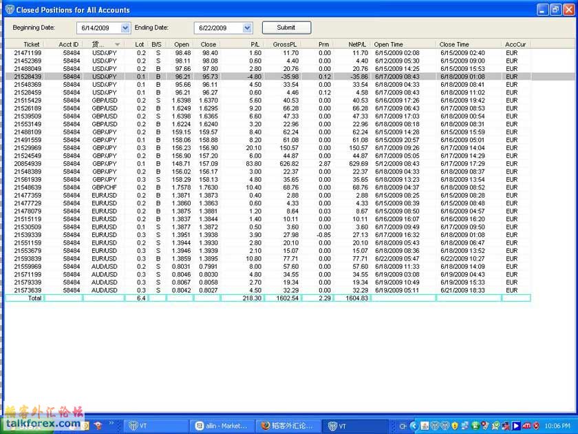The height and width of the screenshot is (434, 578).
Task: Click the Open Time column header
Action: [x=389, y=44]
